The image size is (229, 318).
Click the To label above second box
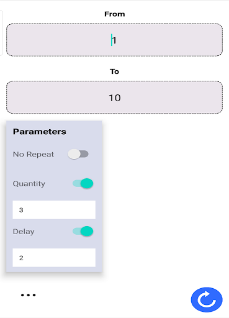[x=114, y=71]
